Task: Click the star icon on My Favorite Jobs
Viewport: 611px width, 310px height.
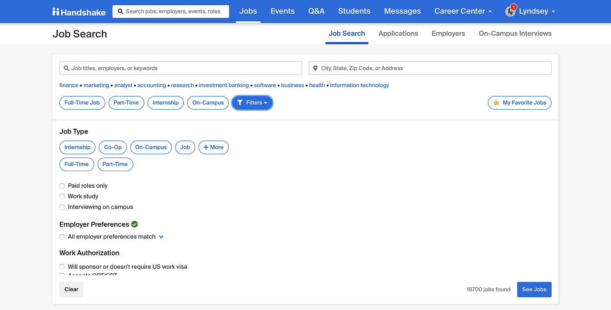Action: pos(496,103)
